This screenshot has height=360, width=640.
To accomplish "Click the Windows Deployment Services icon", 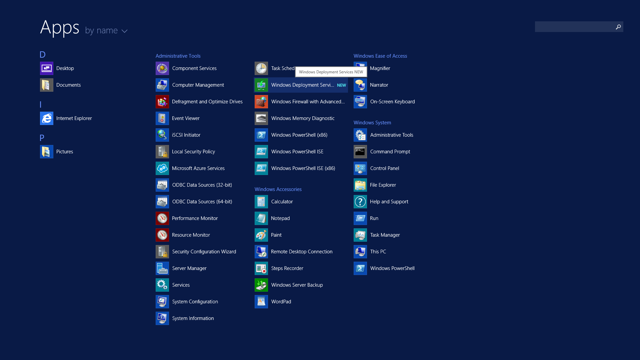I will 261,85.
